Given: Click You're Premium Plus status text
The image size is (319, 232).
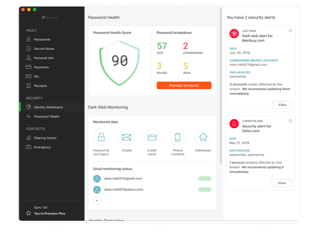Looking at the screenshot, I should tap(49, 214).
